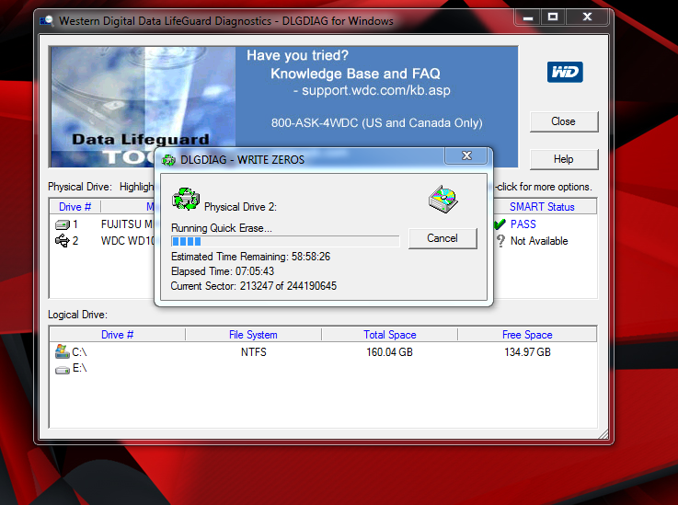Click the Close button in main window
This screenshot has width=678, height=505.
point(564,121)
